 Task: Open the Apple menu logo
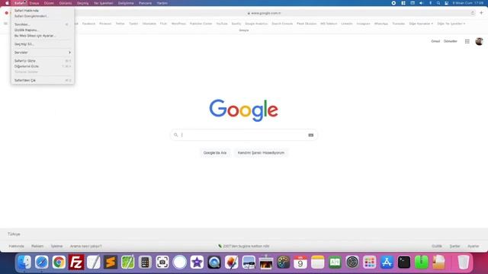(7, 3)
